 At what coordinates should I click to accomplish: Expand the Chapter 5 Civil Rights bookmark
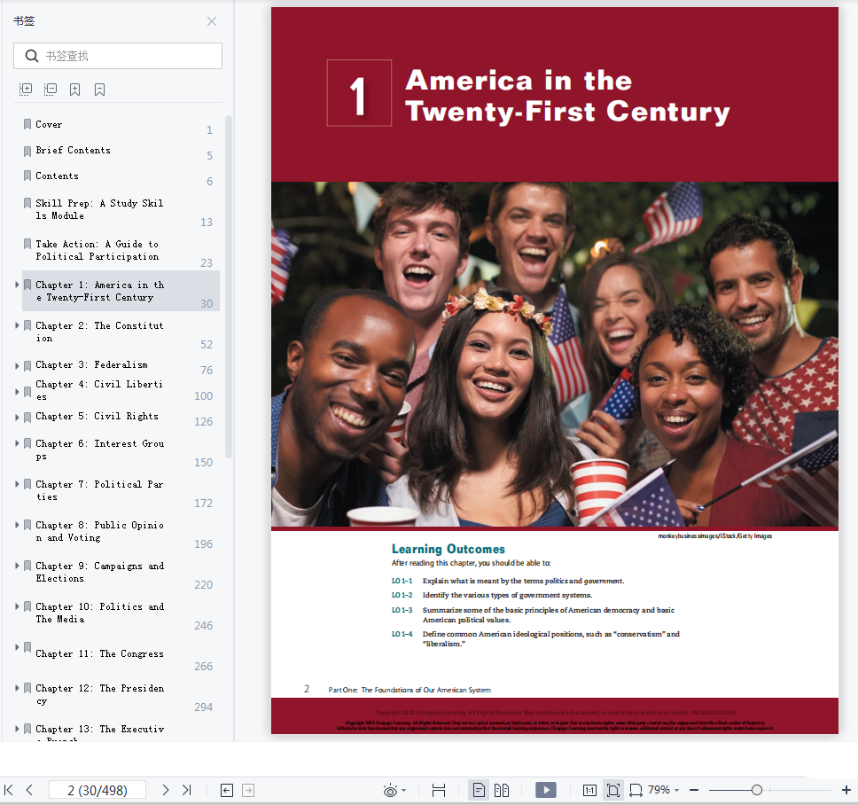tap(17, 417)
